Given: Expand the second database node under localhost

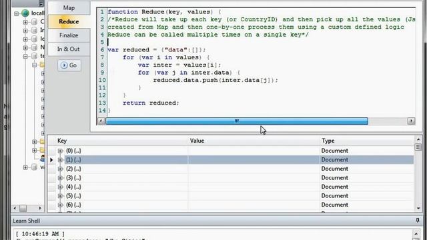Looking at the screenshot, I should [x=25, y=30].
